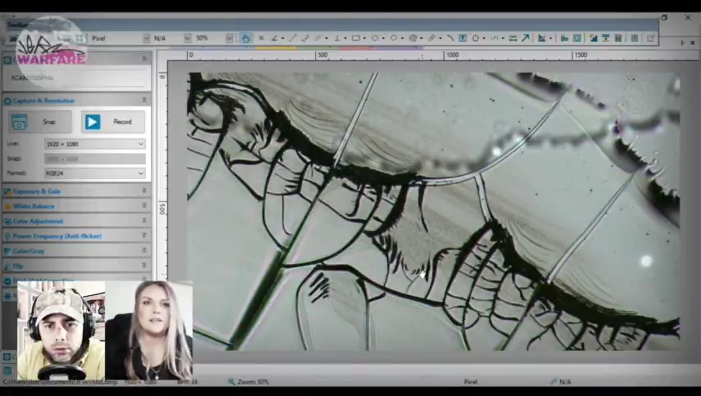Click the microscope live image view
Screen dimensions: 701x396
point(433,211)
